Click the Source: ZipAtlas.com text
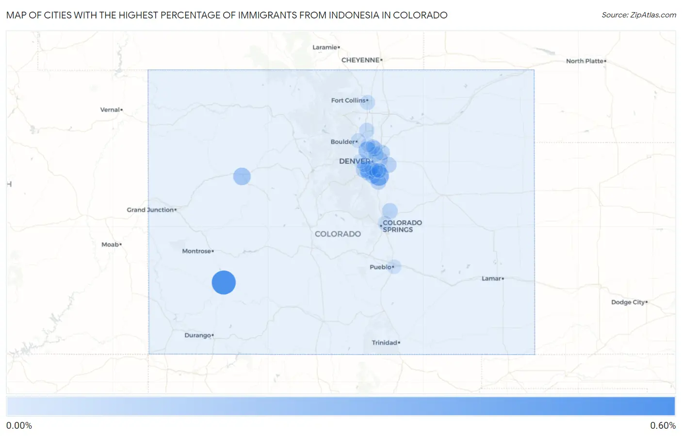Screen dimensions: 682x436 coord(639,15)
